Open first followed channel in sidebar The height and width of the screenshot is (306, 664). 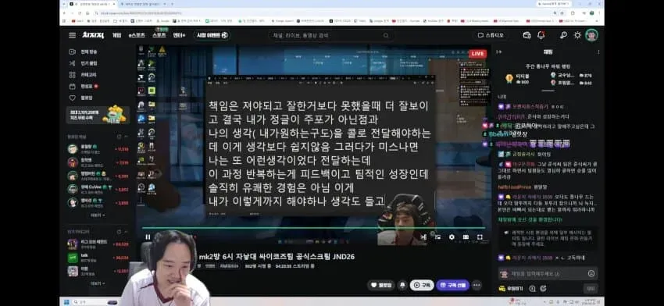click(x=98, y=149)
